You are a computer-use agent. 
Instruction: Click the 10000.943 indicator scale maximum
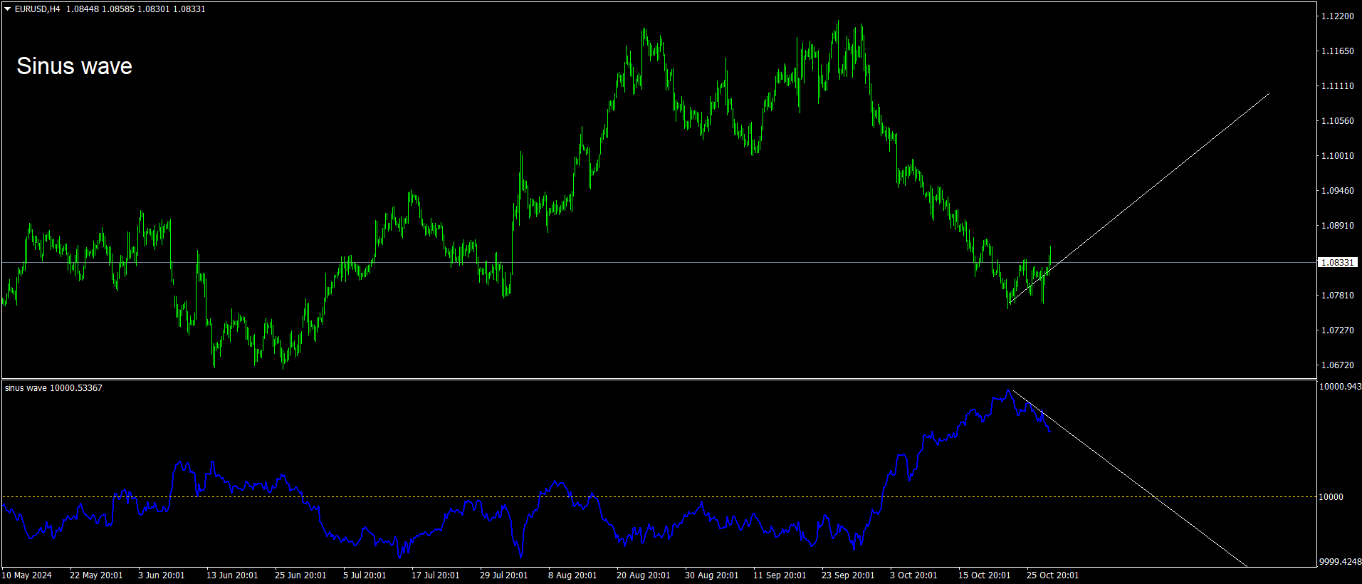coord(1340,387)
